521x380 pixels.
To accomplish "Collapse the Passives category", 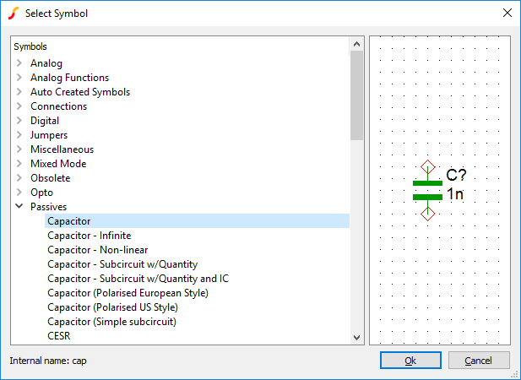I will (x=19, y=207).
